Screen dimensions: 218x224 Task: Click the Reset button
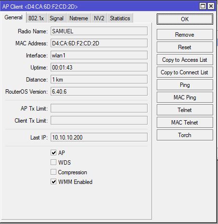(185, 47)
